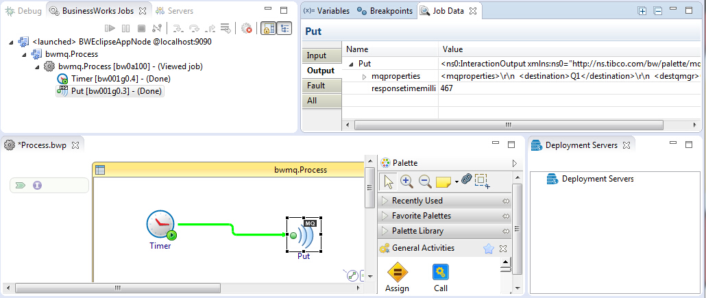Expand the Favorite Palettes drawer
Image resolution: width=706 pixels, height=298 pixels.
pos(444,216)
